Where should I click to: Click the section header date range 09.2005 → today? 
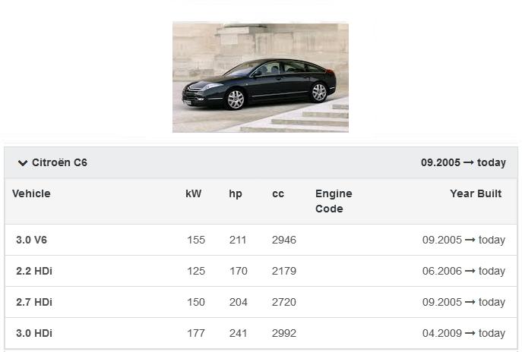463,163
